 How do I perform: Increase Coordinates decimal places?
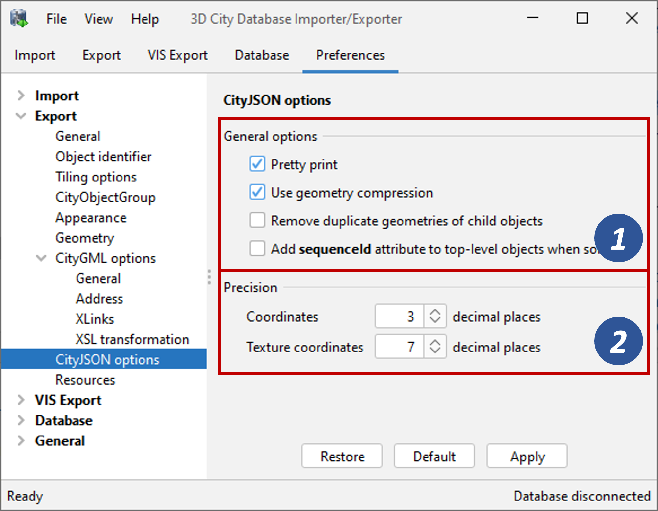pos(435,311)
